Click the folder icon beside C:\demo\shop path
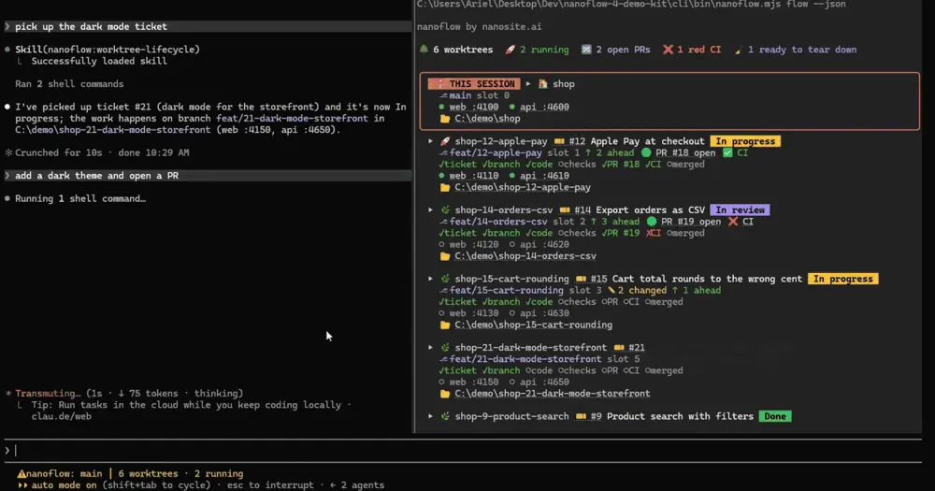The height and width of the screenshot is (491, 935). [x=445, y=119]
